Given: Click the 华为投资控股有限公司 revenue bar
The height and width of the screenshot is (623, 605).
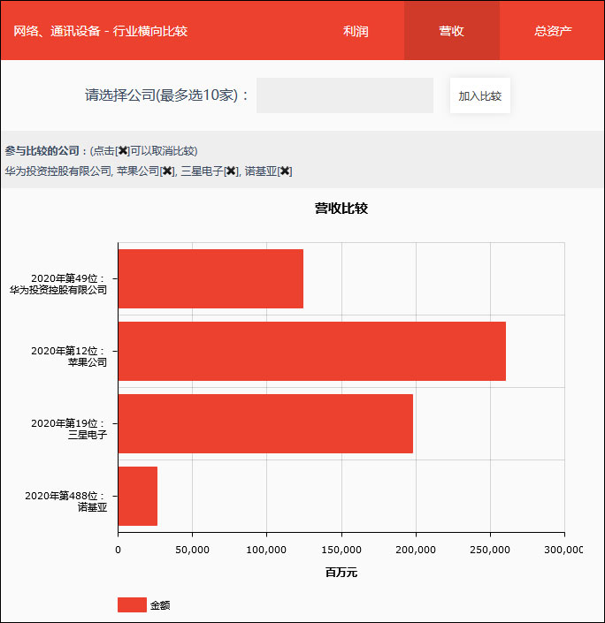Looking at the screenshot, I should pyautogui.click(x=211, y=278).
